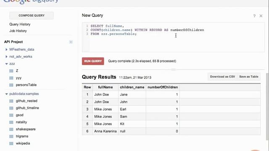Viewport: 269px width, 151px height.
Task: Click the github_timeline table icon
Action: pos(11,108)
